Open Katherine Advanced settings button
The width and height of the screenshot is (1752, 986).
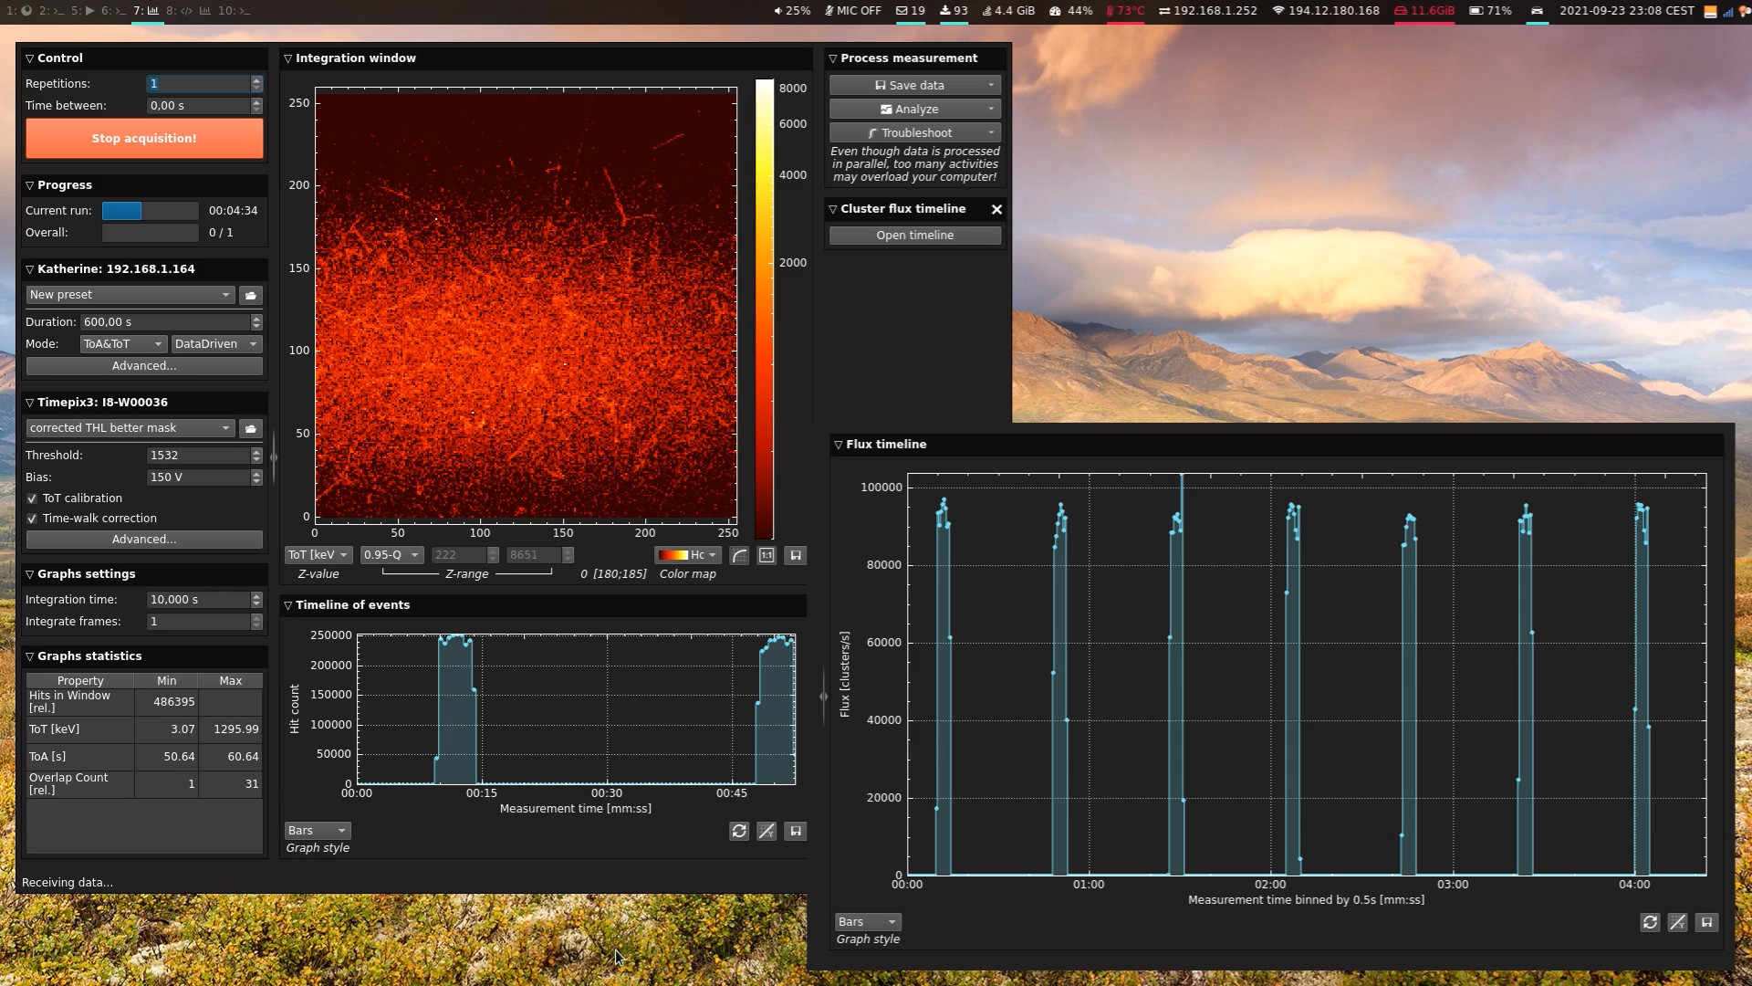[144, 366]
